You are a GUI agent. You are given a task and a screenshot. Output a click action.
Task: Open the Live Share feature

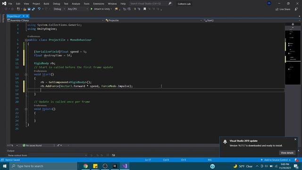tap(283, 9)
